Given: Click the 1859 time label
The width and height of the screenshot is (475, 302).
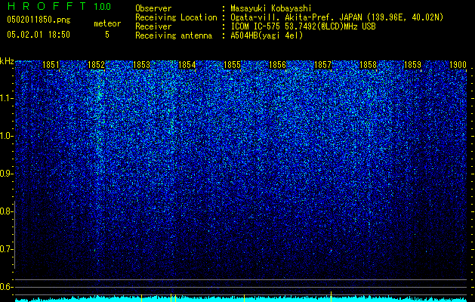Looking at the screenshot, I should click(x=412, y=65).
